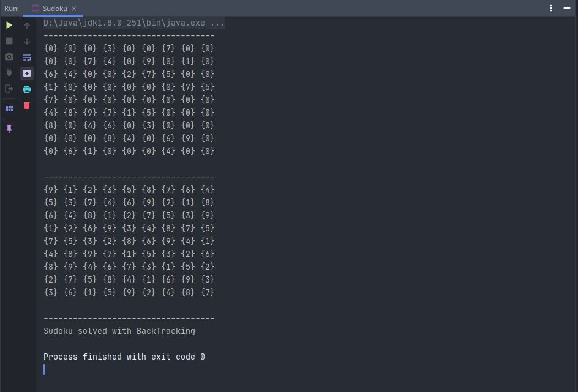This screenshot has width=578, height=392.
Task: Stop the running process
Action: [9, 41]
